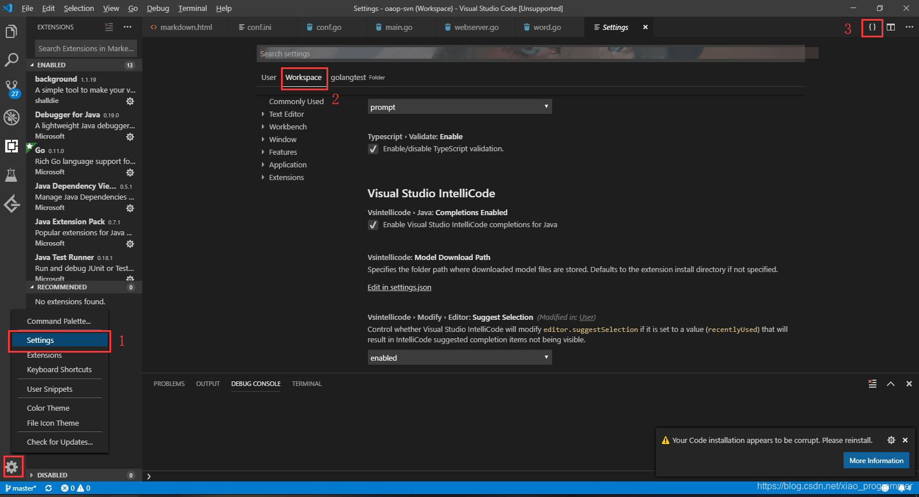The image size is (919, 497).
Task: Open the Test beaker view in activity bar
Action: 11,175
